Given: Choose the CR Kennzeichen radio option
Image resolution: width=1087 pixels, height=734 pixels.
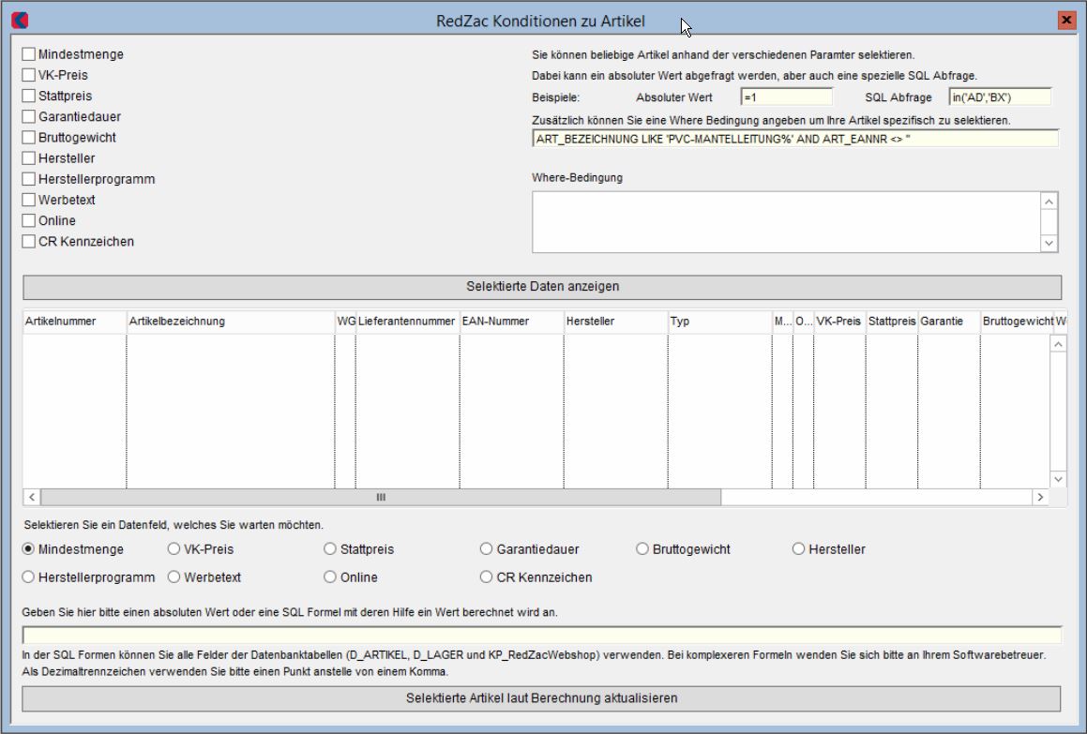Looking at the screenshot, I should click(x=486, y=577).
